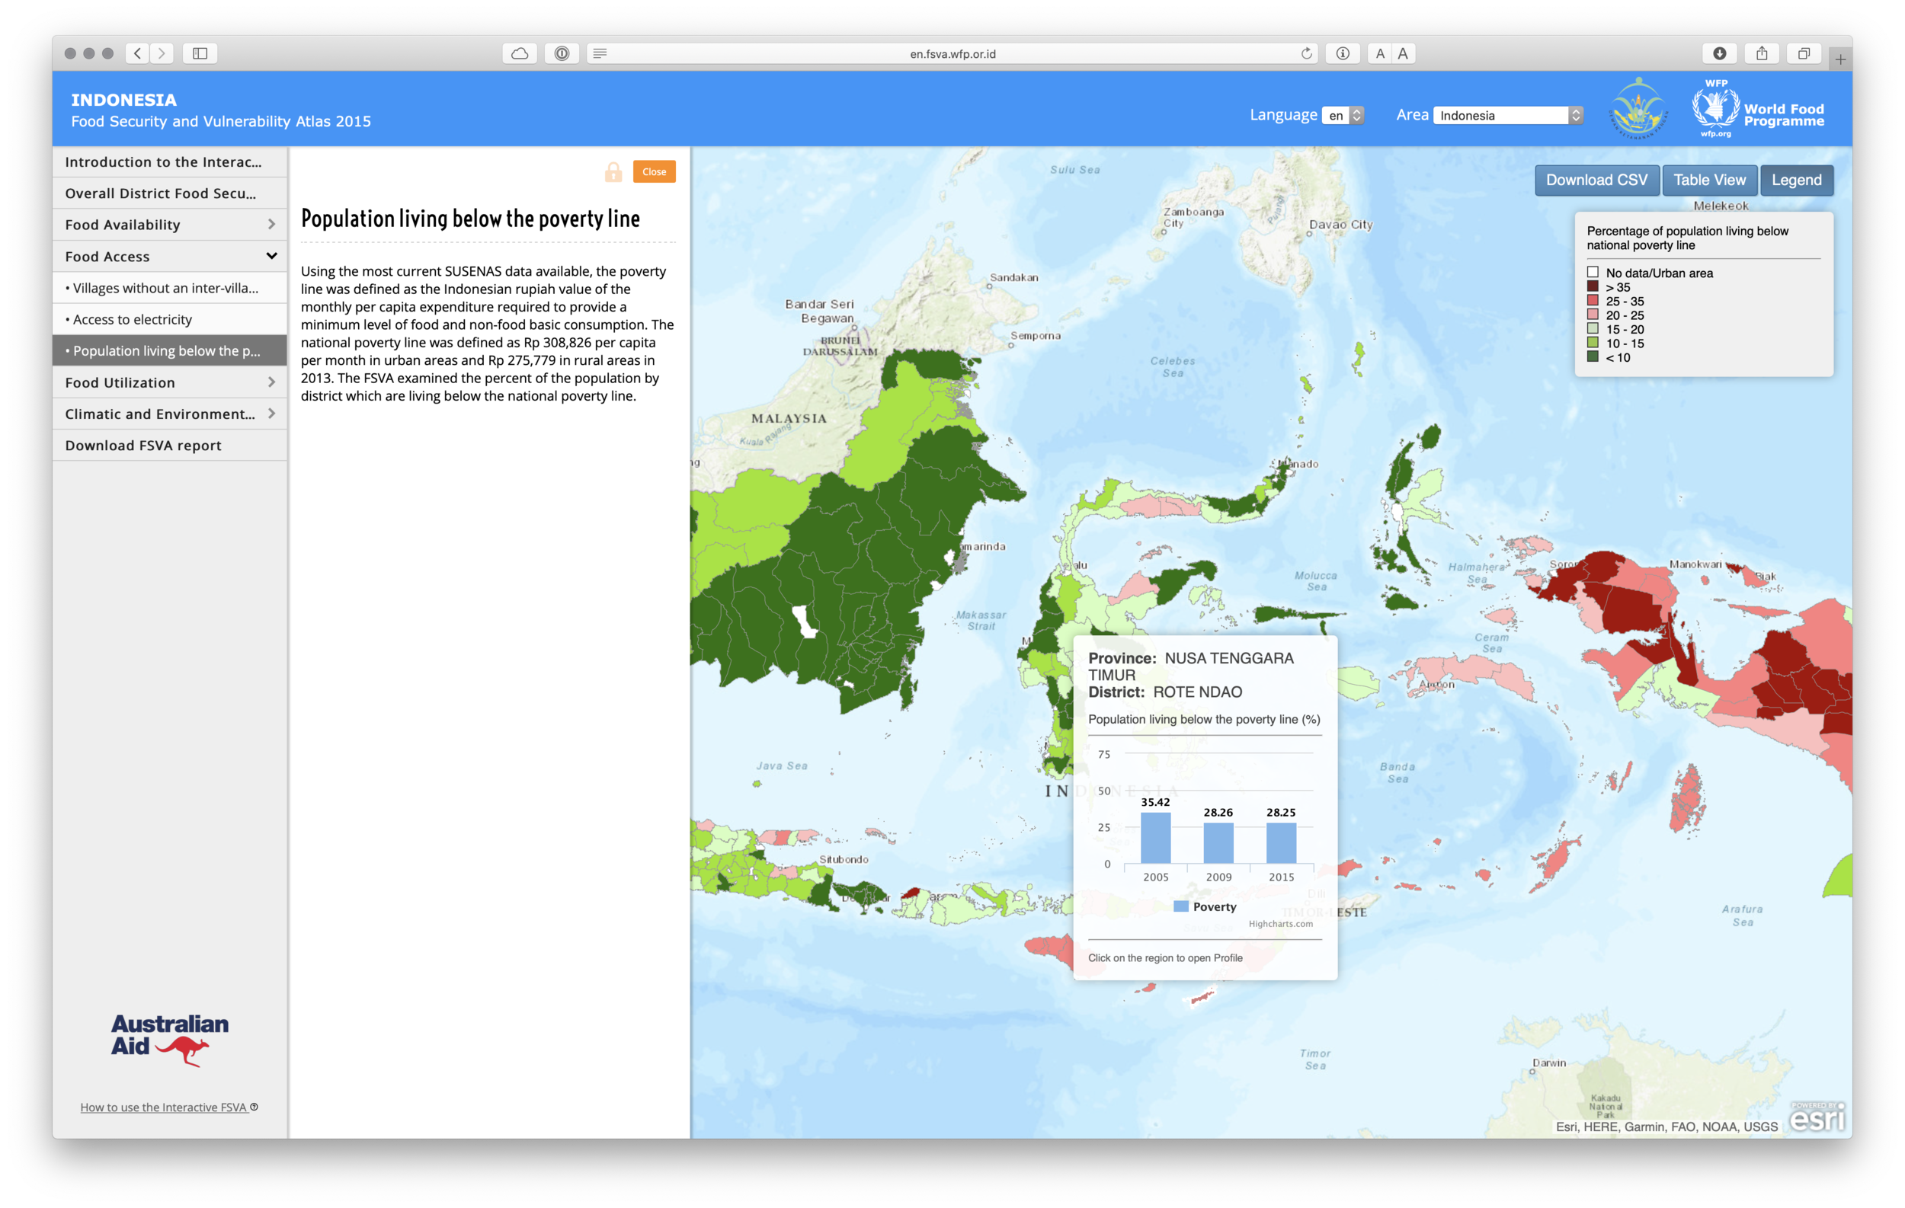The width and height of the screenshot is (1905, 1208).
Task: Click the Manokwari map label
Action: (1695, 564)
